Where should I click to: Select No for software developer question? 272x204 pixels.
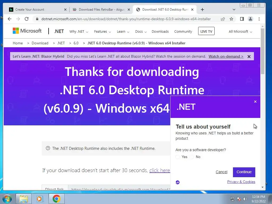coord(192,157)
